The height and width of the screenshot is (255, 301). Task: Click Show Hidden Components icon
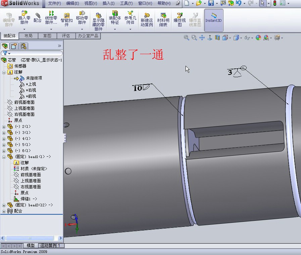click(x=98, y=22)
